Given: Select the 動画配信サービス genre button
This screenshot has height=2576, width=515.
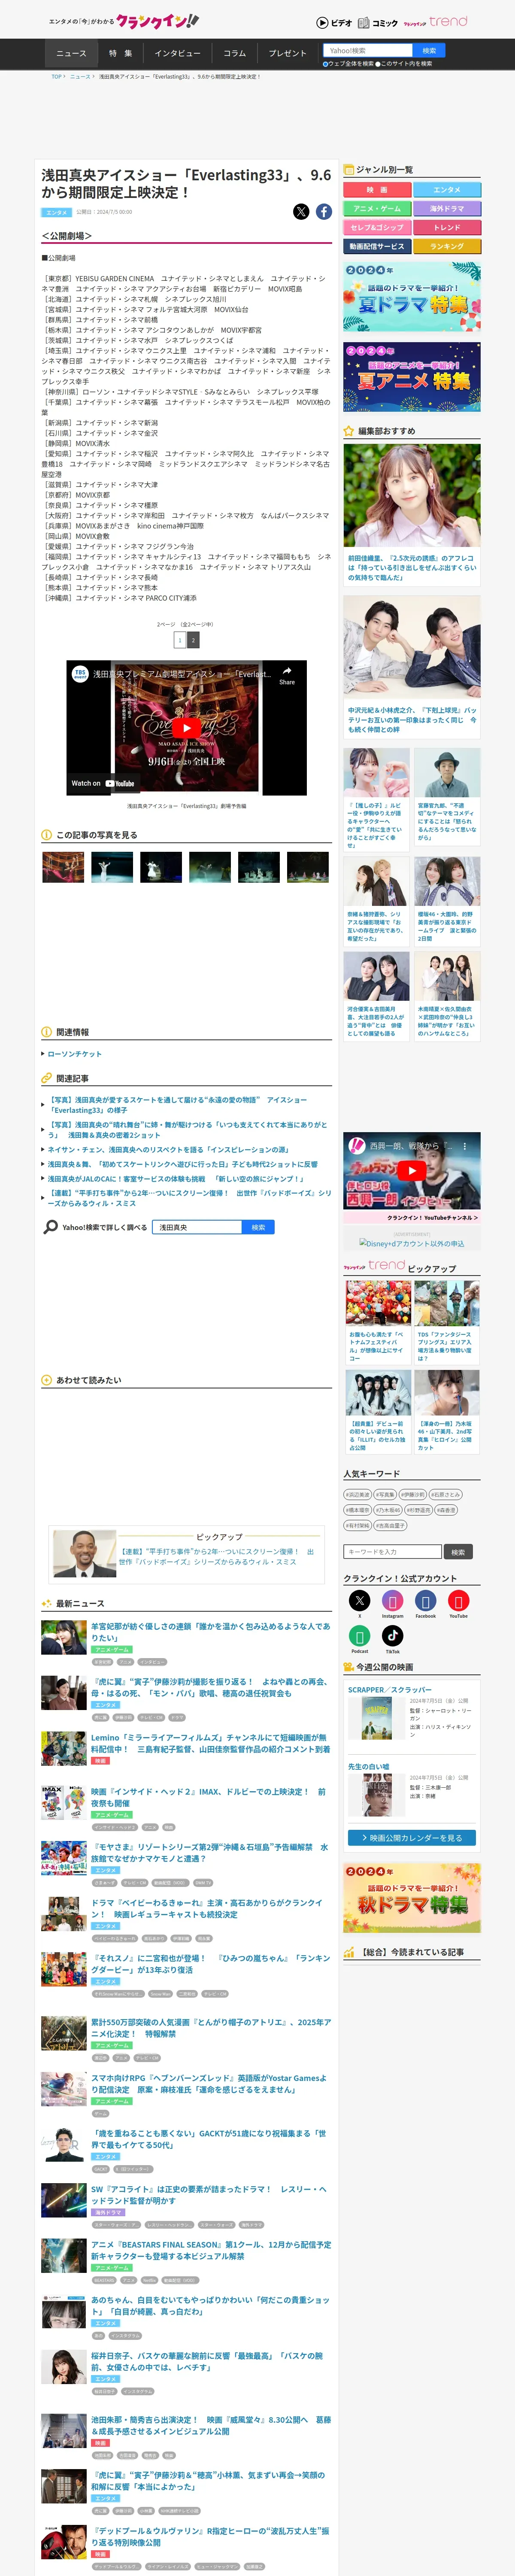Looking at the screenshot, I should pyautogui.click(x=377, y=246).
